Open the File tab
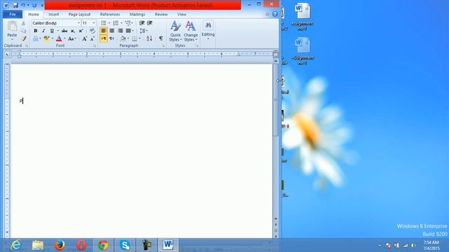449x252 pixels. coord(13,14)
